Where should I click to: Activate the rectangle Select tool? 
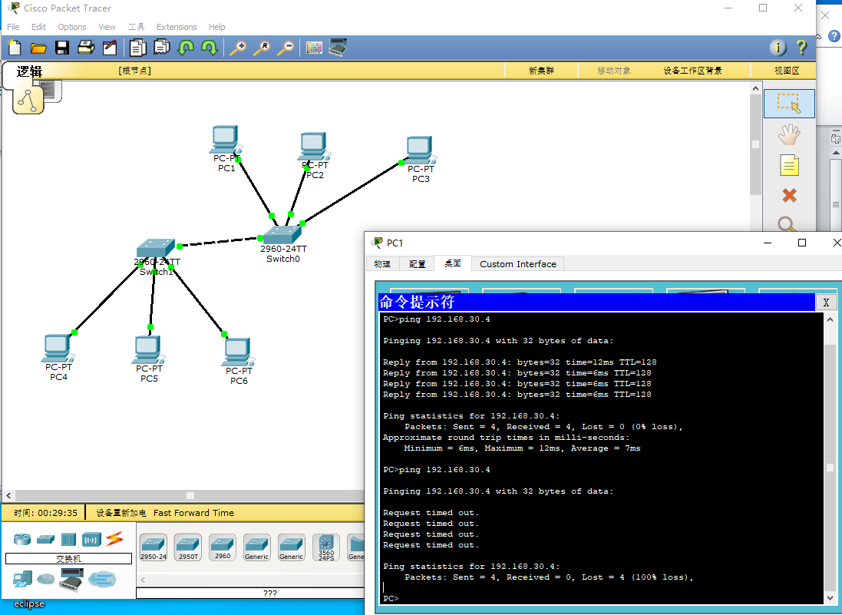789,103
